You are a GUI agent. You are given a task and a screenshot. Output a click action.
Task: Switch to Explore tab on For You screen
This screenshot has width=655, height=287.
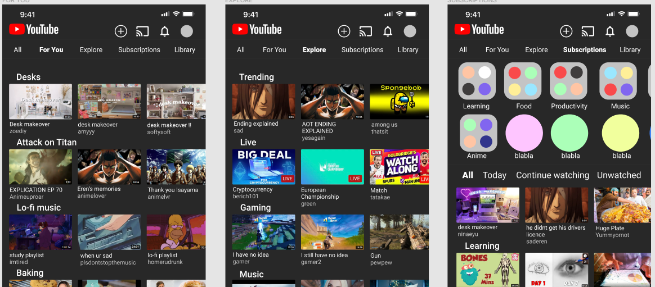91,49
